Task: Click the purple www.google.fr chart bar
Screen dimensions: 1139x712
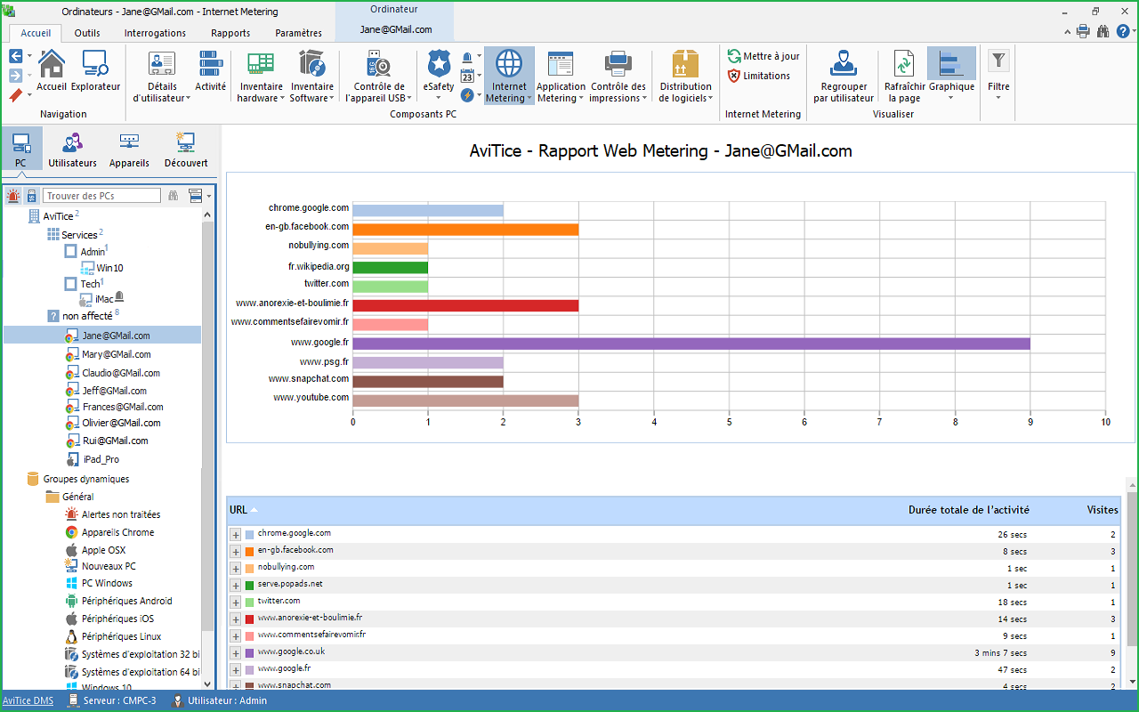Action: 691,343
